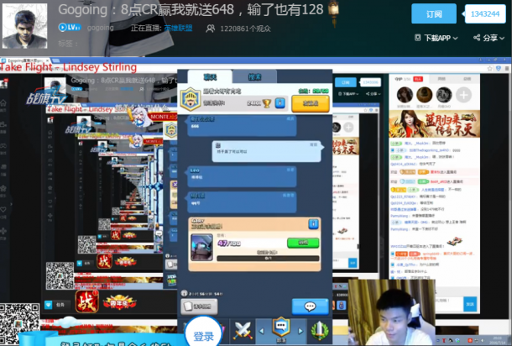Click the round 登录 login button
The image size is (512, 346).
tap(204, 333)
